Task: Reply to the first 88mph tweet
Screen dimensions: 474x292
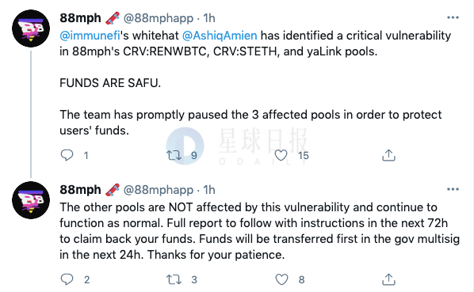Action: pyautogui.click(x=67, y=155)
